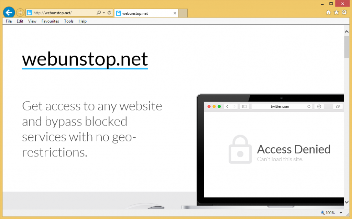This screenshot has height=219, width=352.
Task: Close the webunstop.net tab
Action: point(175,13)
